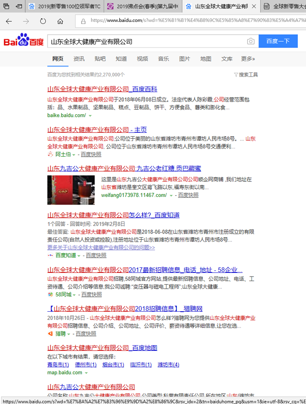The height and width of the screenshot is (404, 306).
Task: Click the 阿土伯 source favicon icon
Action: 50,154
